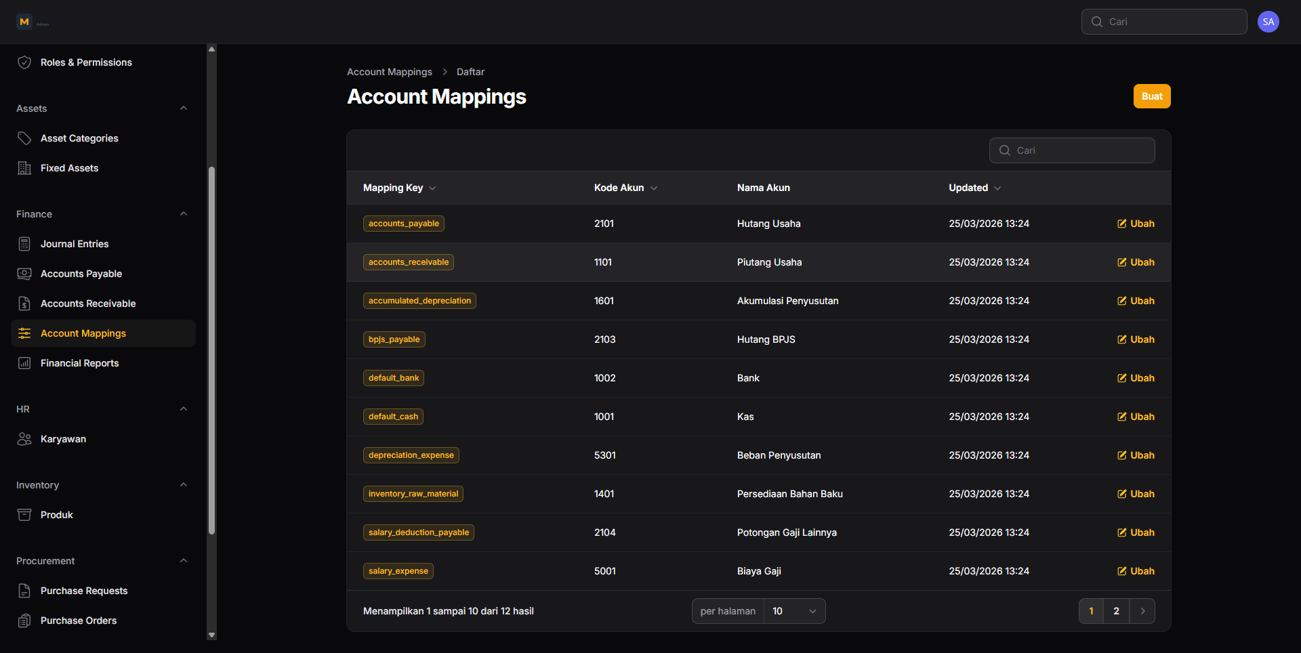Open Roles & Permissions shield icon
Viewport: 1301px width, 653px height.
(24, 62)
